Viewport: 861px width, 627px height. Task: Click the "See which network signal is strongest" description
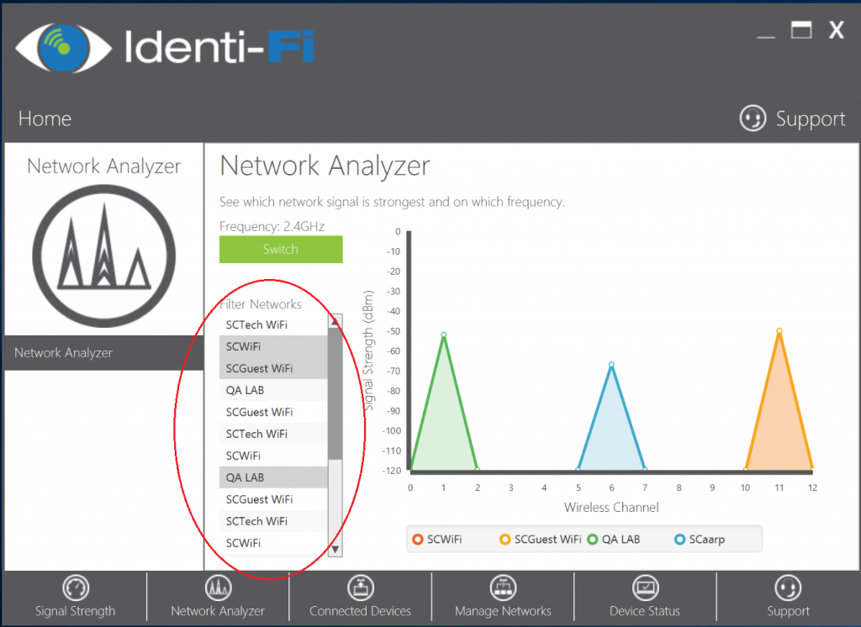pos(392,202)
